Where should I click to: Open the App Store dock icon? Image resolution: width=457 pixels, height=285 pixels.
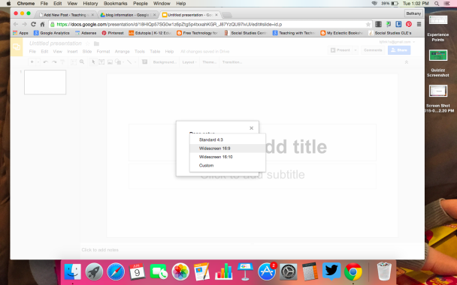pyautogui.click(x=267, y=271)
